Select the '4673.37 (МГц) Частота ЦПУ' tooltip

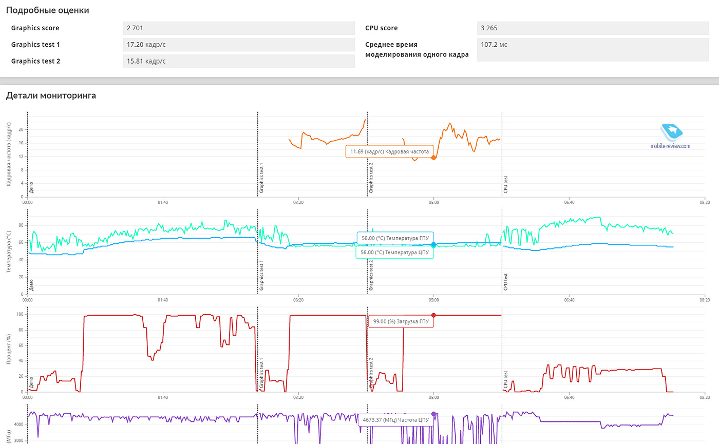[x=395, y=420]
